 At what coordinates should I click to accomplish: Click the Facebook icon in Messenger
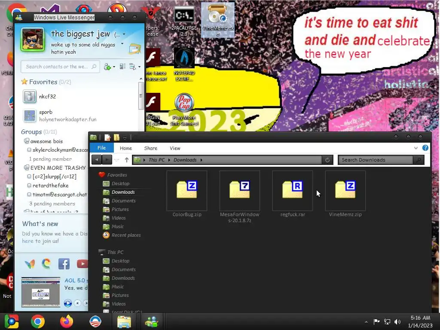(x=64, y=264)
